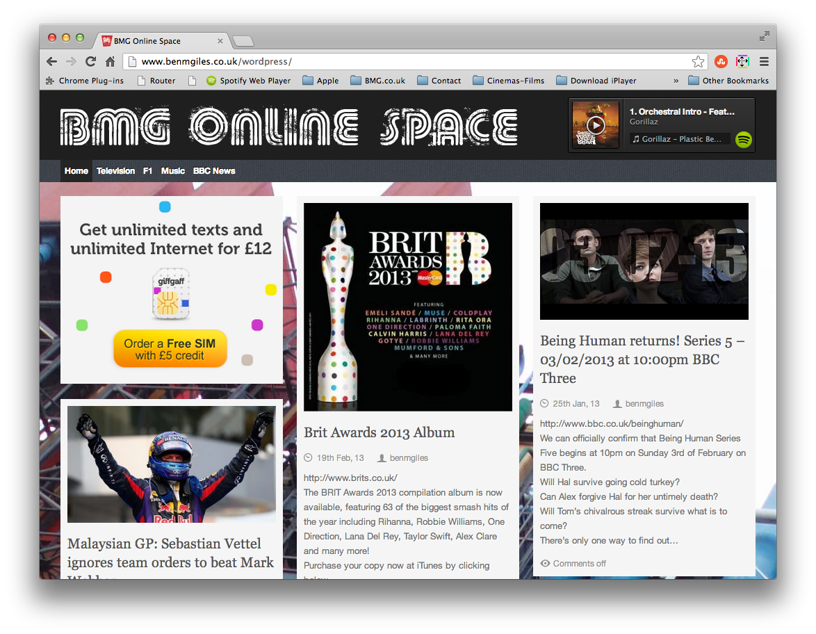Open the BMG.co.uk bookmarks folder
Screen dimensions: 816x634
point(378,81)
